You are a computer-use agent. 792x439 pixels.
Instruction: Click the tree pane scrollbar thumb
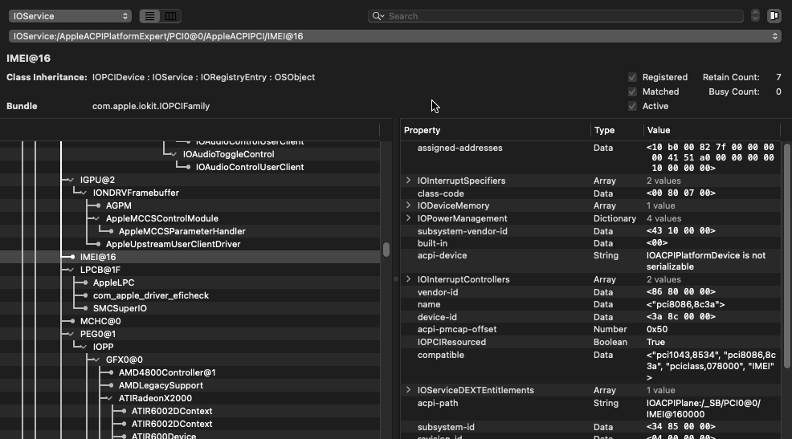click(386, 250)
